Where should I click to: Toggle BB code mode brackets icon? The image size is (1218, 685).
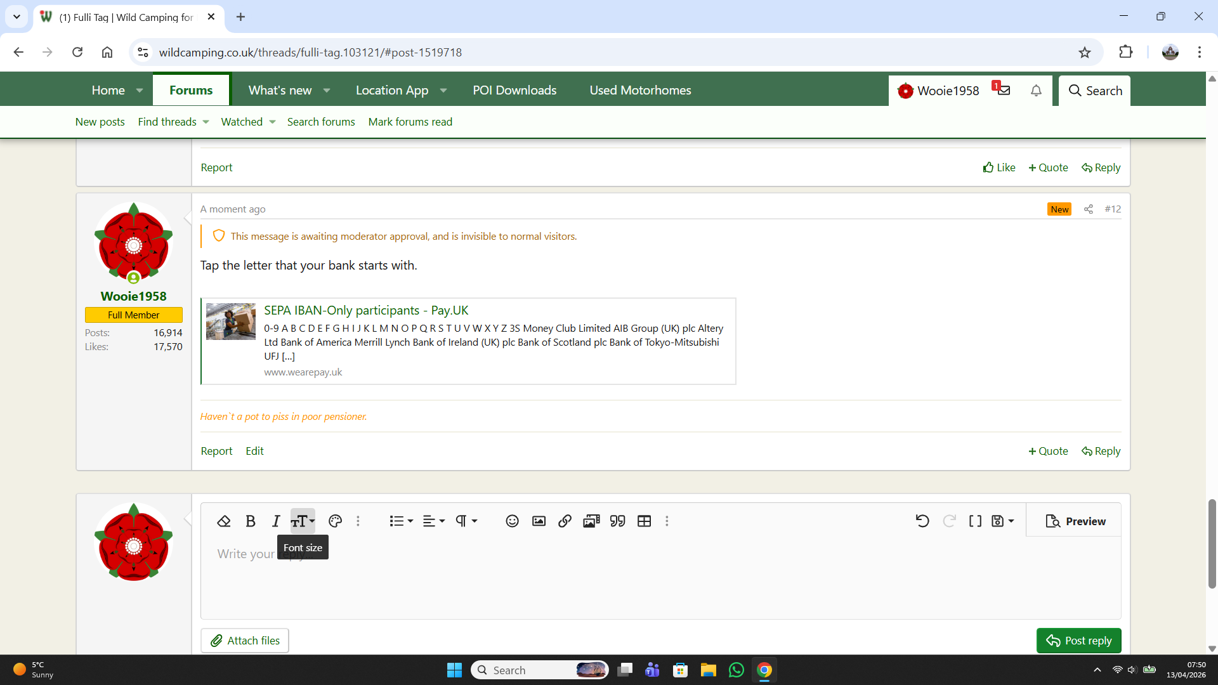[x=975, y=521]
